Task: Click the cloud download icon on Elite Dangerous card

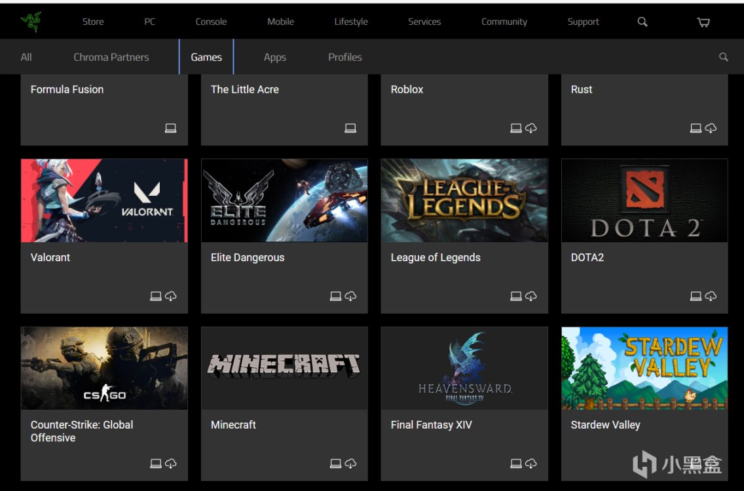Action: coord(350,296)
